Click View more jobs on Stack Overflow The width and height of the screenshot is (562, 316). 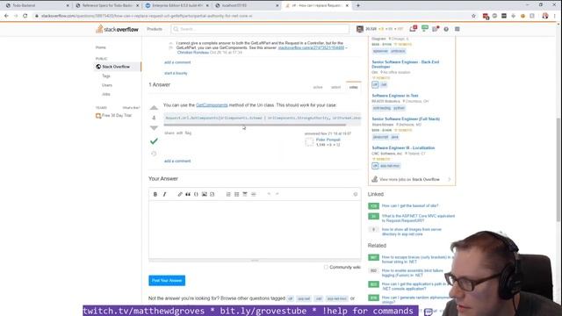click(x=409, y=179)
